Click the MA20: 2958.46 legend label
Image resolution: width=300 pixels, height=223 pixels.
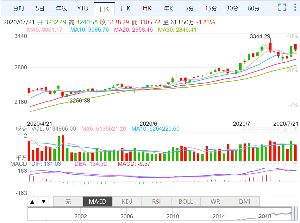tap(133, 30)
